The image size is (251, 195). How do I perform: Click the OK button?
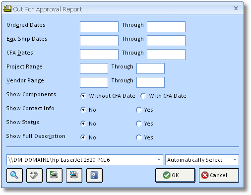tap(175, 175)
